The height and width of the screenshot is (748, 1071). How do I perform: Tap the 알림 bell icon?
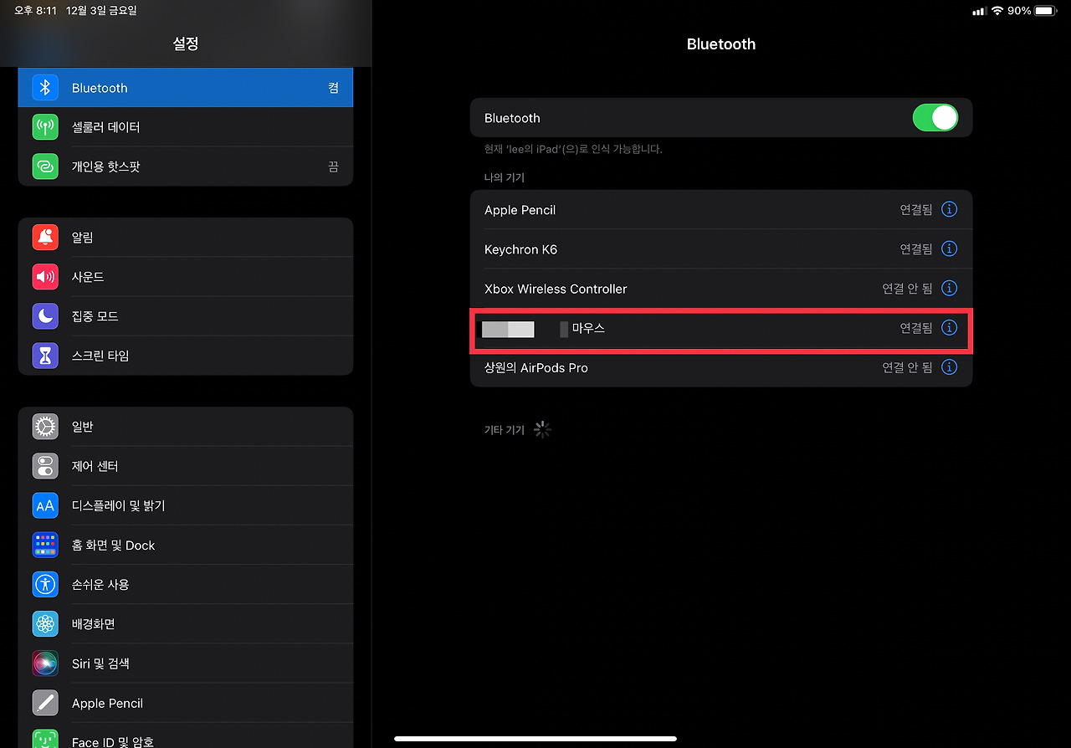(45, 238)
